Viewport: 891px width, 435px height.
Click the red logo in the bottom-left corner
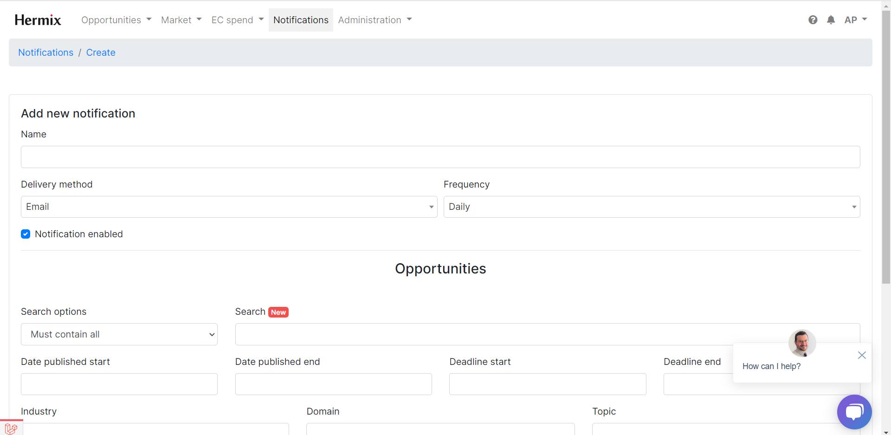(x=10, y=429)
